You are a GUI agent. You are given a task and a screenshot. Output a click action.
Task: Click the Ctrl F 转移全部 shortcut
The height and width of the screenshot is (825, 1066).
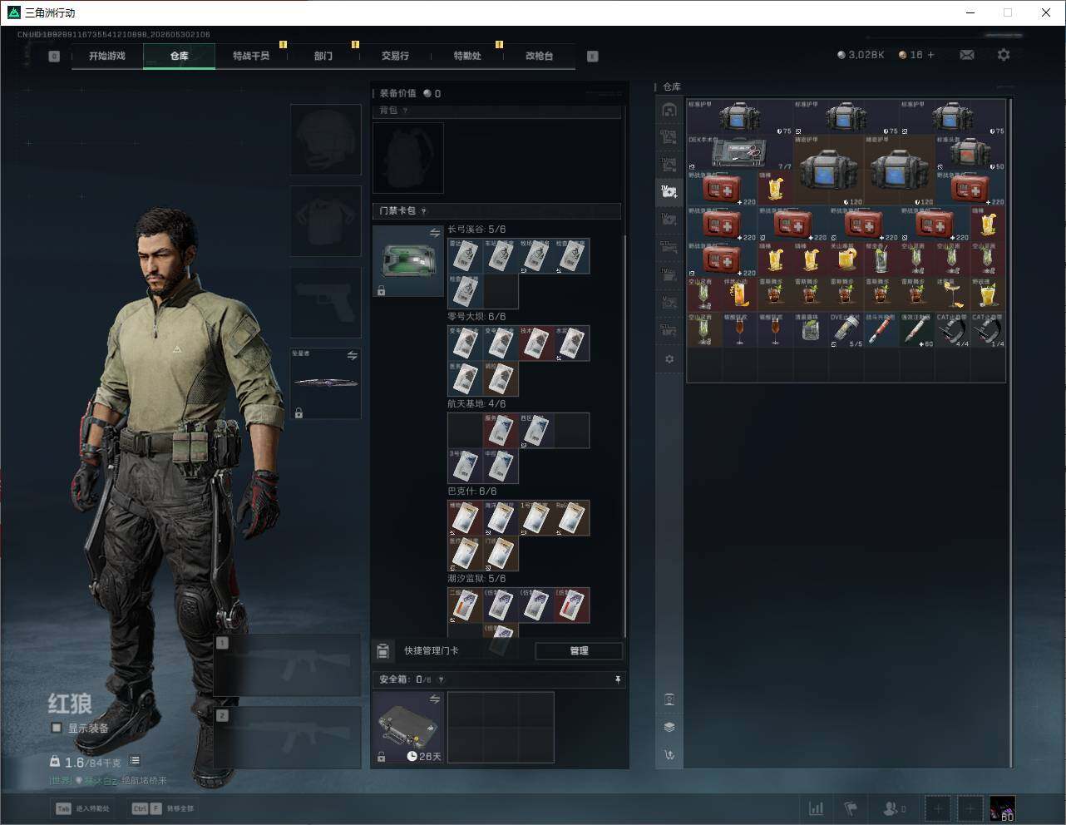click(162, 808)
